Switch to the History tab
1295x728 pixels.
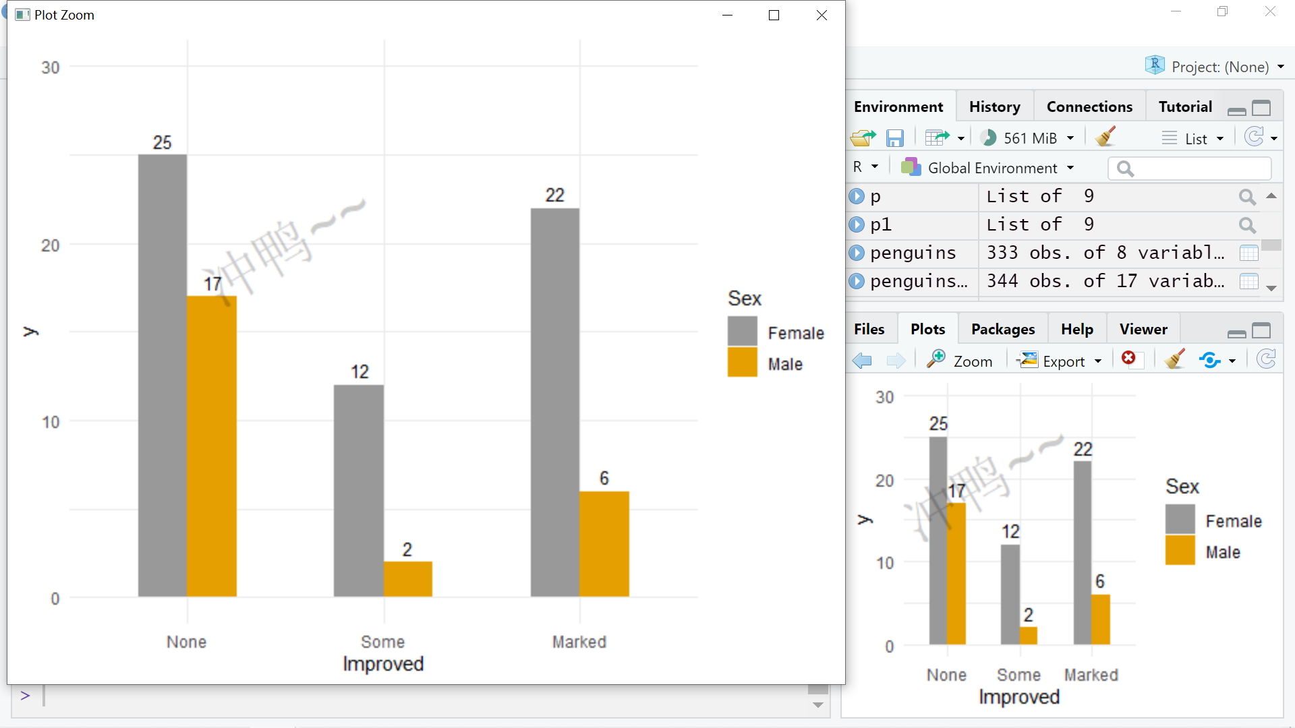click(994, 107)
